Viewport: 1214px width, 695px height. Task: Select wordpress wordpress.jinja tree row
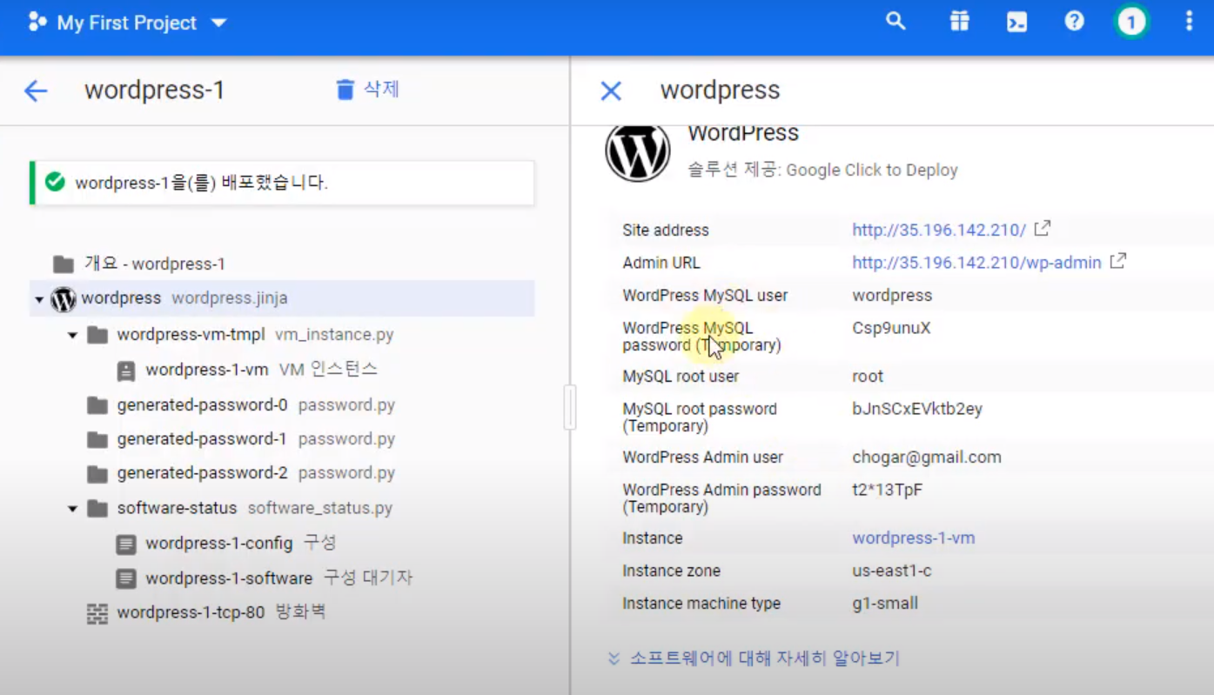pyautogui.click(x=282, y=298)
